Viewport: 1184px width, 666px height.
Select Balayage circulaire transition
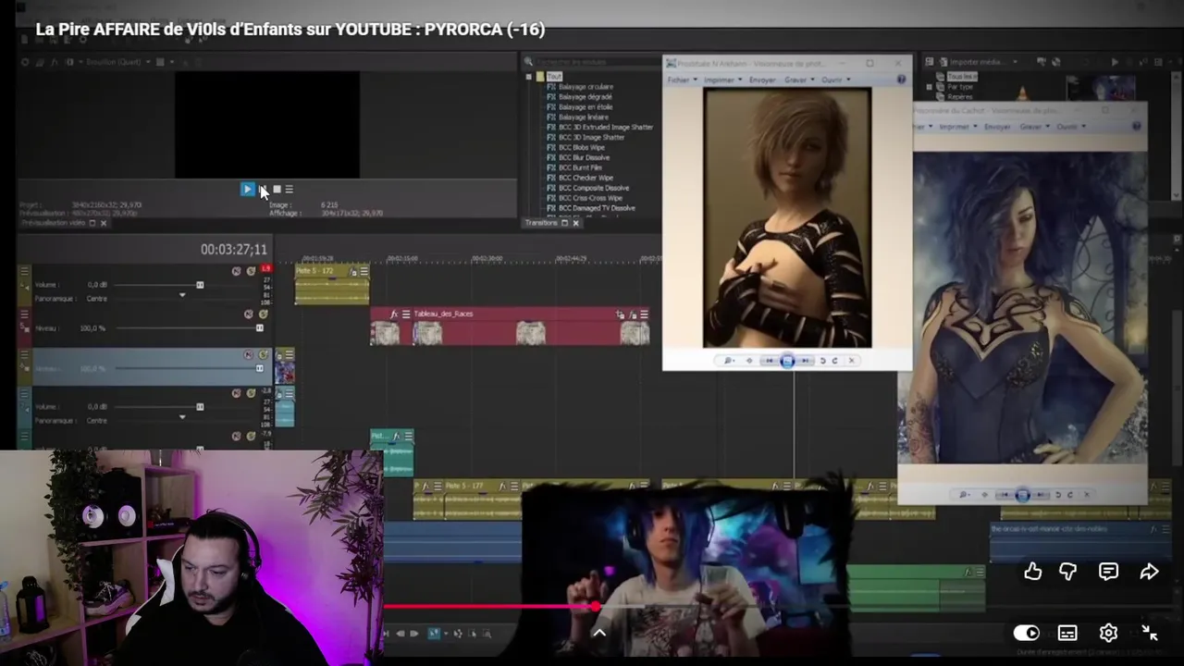tap(586, 86)
